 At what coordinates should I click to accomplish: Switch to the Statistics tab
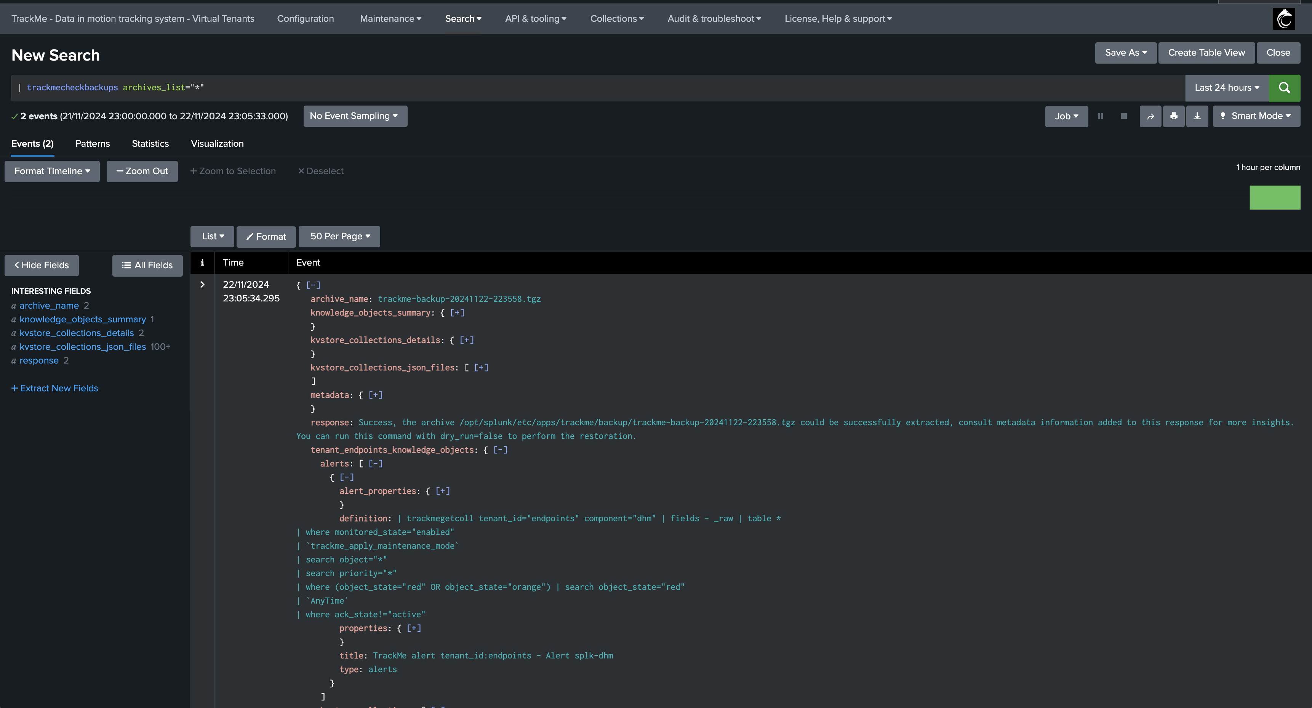pos(150,144)
